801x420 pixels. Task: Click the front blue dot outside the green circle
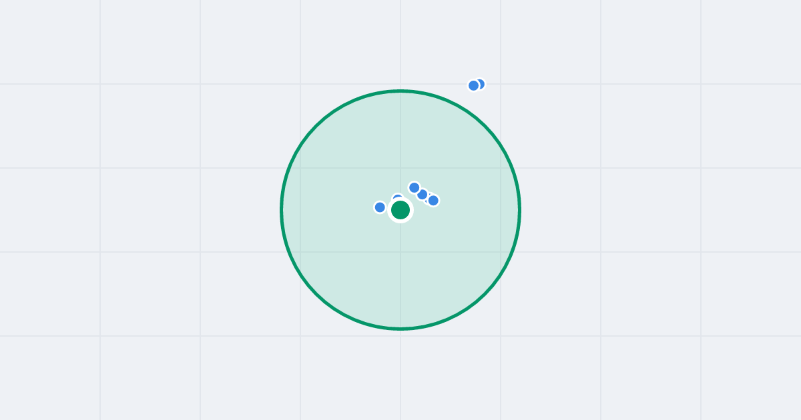tap(474, 85)
